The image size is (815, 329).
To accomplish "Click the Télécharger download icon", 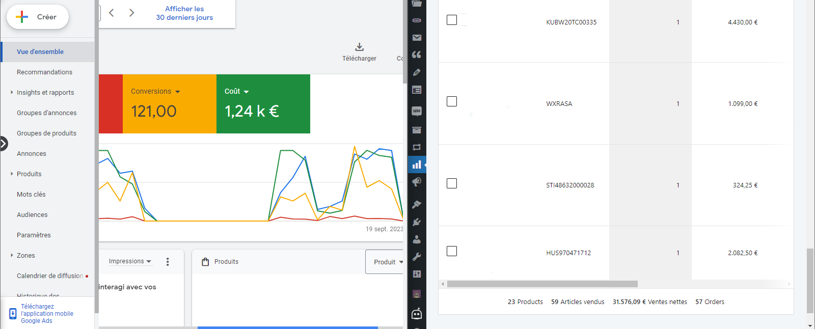I will 359,47.
